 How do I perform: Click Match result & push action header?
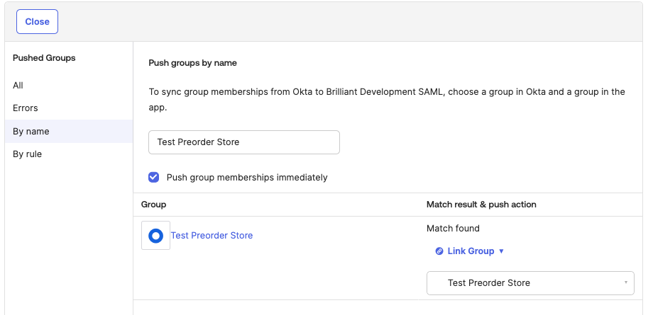pyautogui.click(x=481, y=205)
